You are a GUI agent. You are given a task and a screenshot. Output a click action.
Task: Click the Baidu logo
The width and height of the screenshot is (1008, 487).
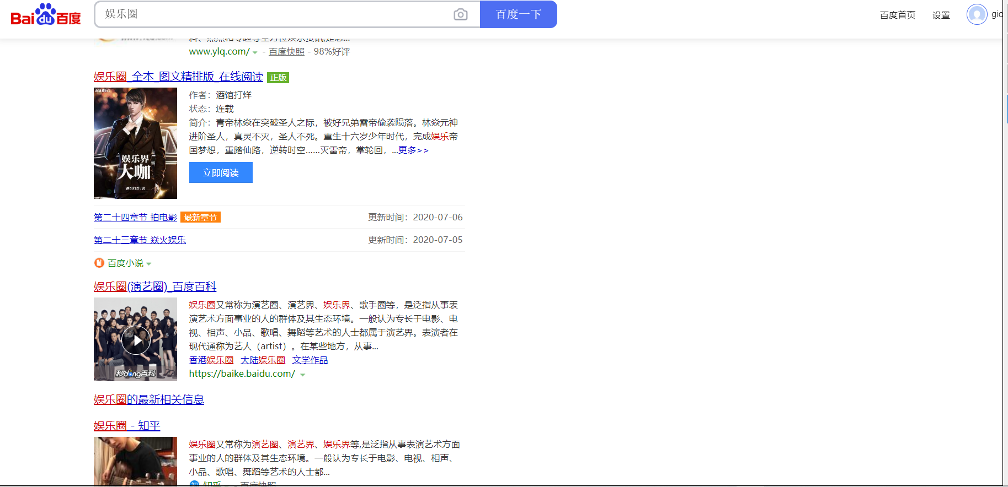[46, 15]
